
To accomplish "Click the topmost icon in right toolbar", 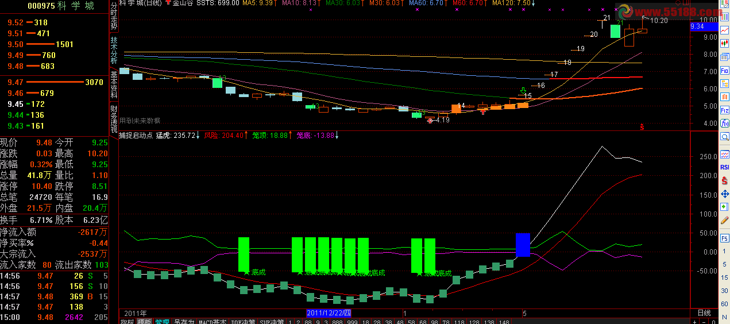I will (725, 4).
